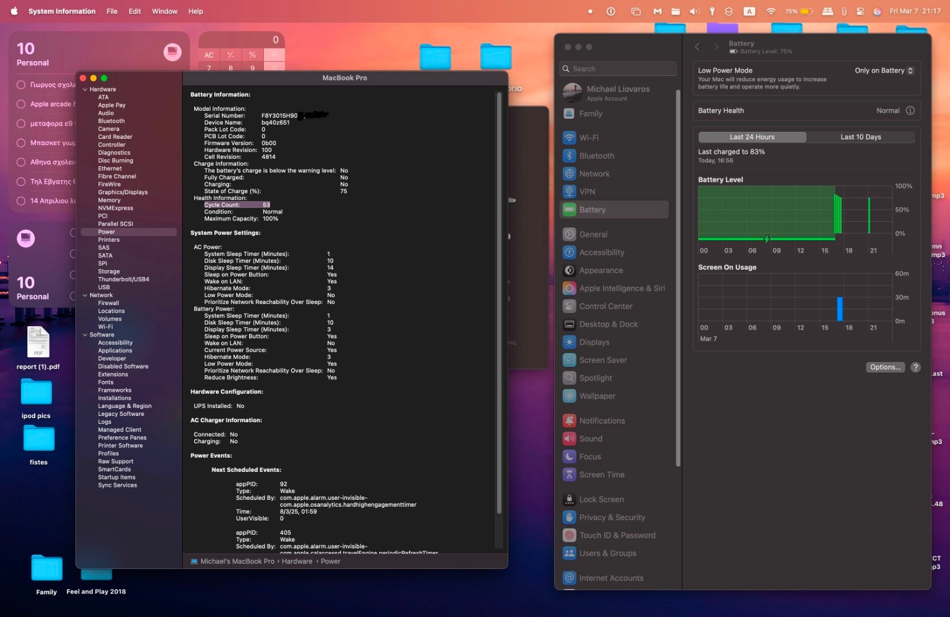Open Spotlight settings icon

point(569,378)
